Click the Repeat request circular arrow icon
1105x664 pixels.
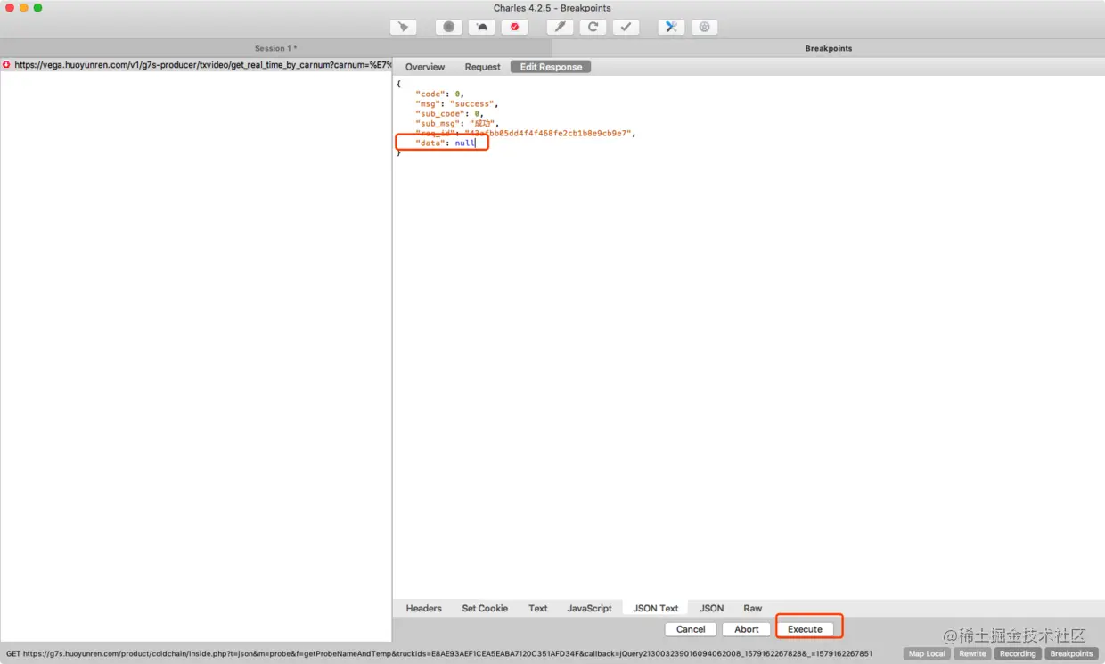593,27
